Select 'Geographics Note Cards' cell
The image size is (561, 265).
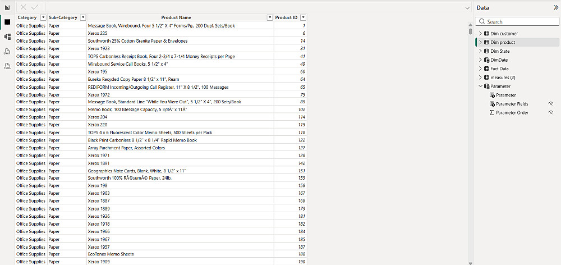(180, 171)
